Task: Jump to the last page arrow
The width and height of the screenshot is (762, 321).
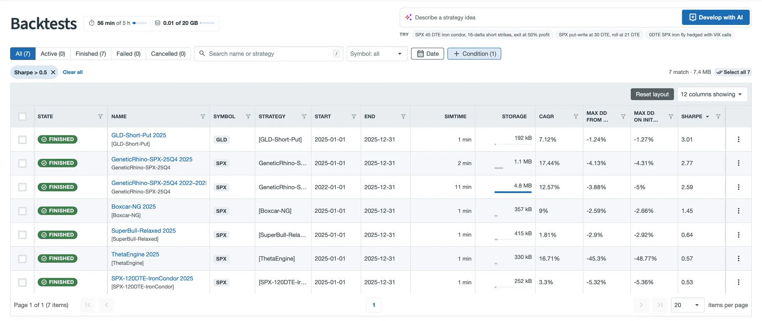Action: click(660, 305)
